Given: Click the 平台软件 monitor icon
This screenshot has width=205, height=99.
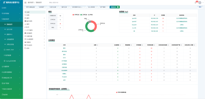Looking at the screenshot, I should [x=25, y=45].
